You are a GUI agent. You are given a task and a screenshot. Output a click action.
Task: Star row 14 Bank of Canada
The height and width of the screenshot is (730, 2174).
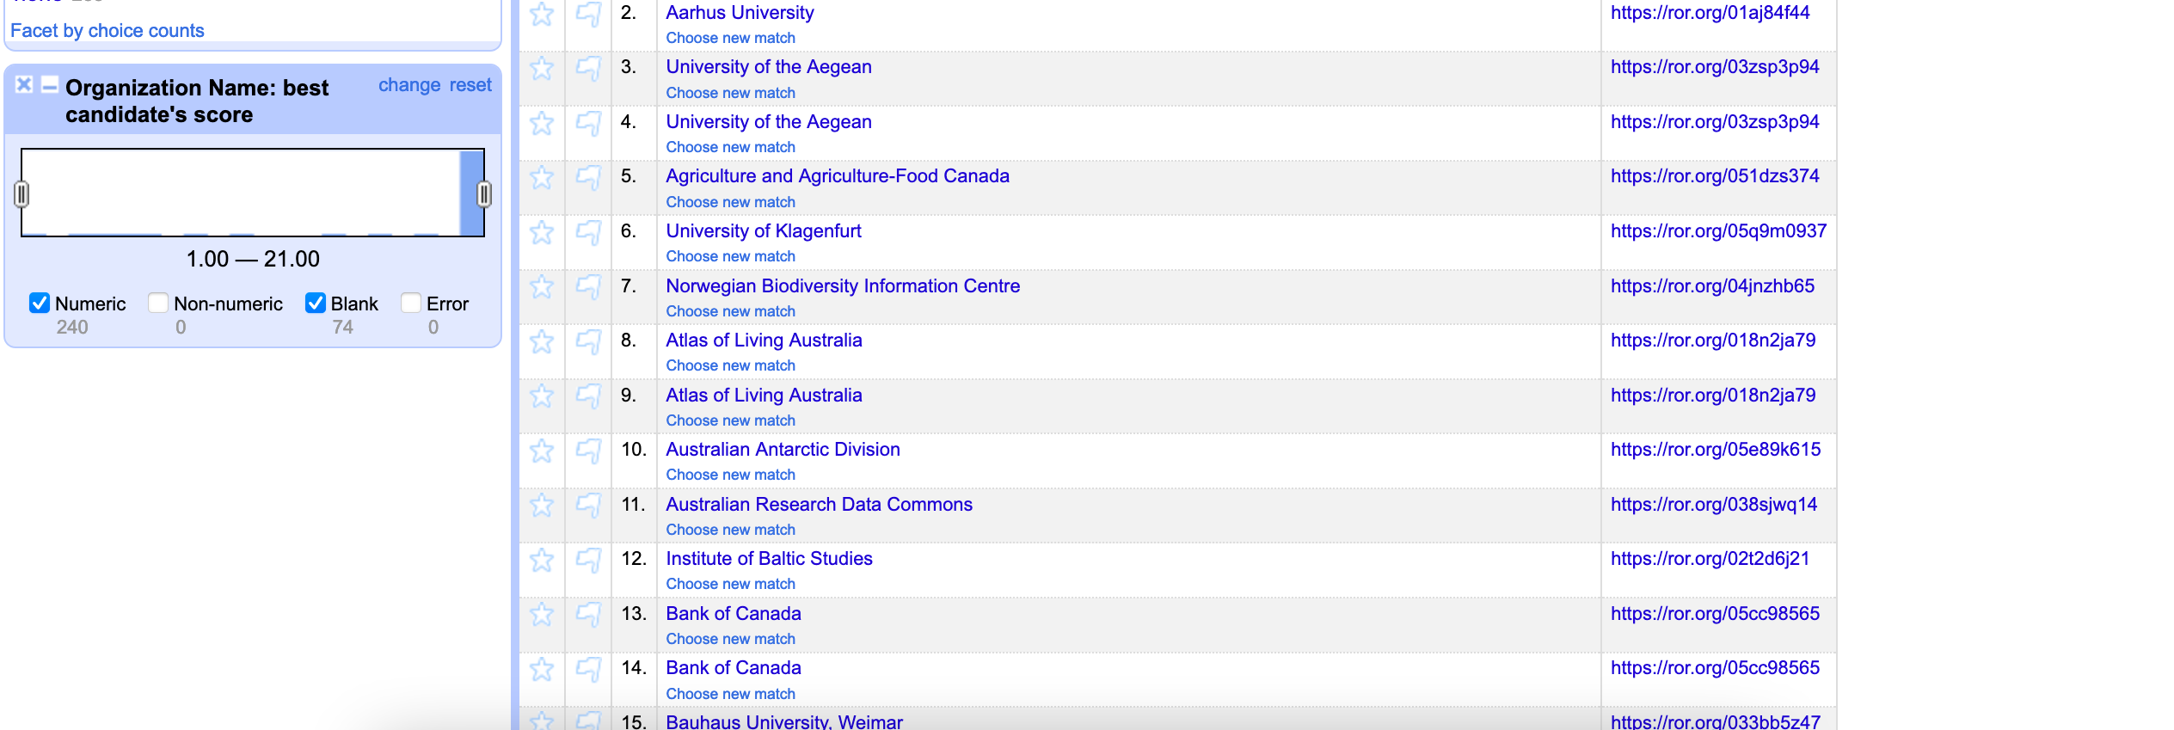click(542, 669)
